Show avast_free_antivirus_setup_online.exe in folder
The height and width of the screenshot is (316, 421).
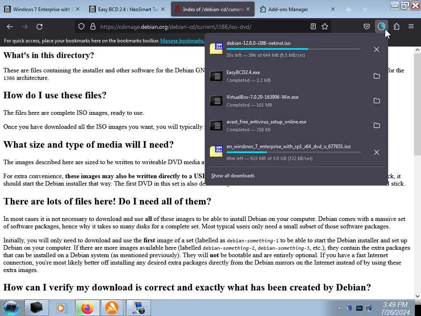[377, 125]
